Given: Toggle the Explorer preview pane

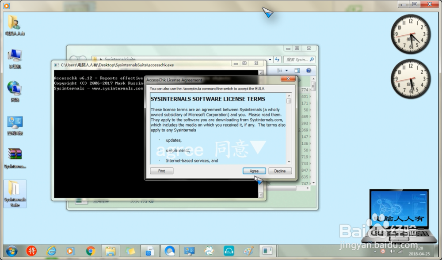Looking at the screenshot, I should tap(297, 70).
